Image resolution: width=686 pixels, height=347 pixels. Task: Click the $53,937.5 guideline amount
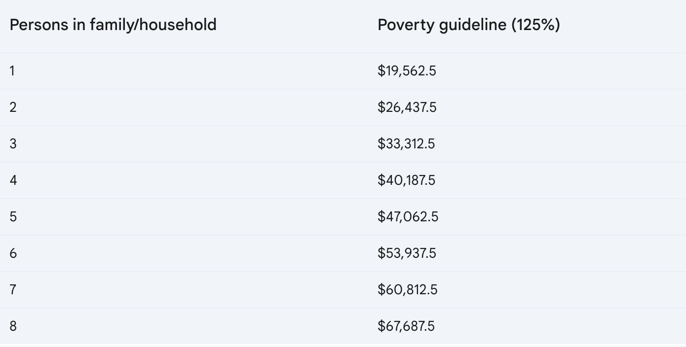tap(407, 253)
